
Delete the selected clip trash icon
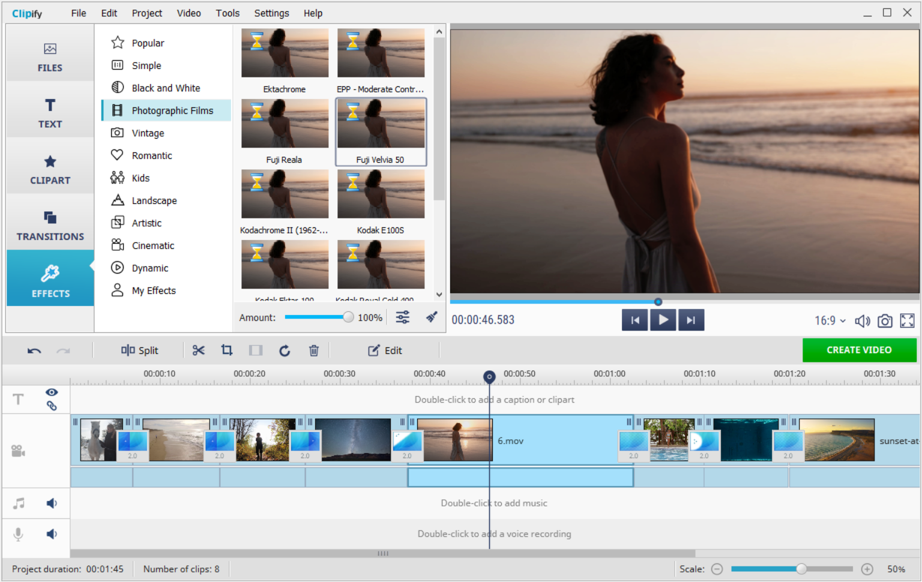[314, 350]
